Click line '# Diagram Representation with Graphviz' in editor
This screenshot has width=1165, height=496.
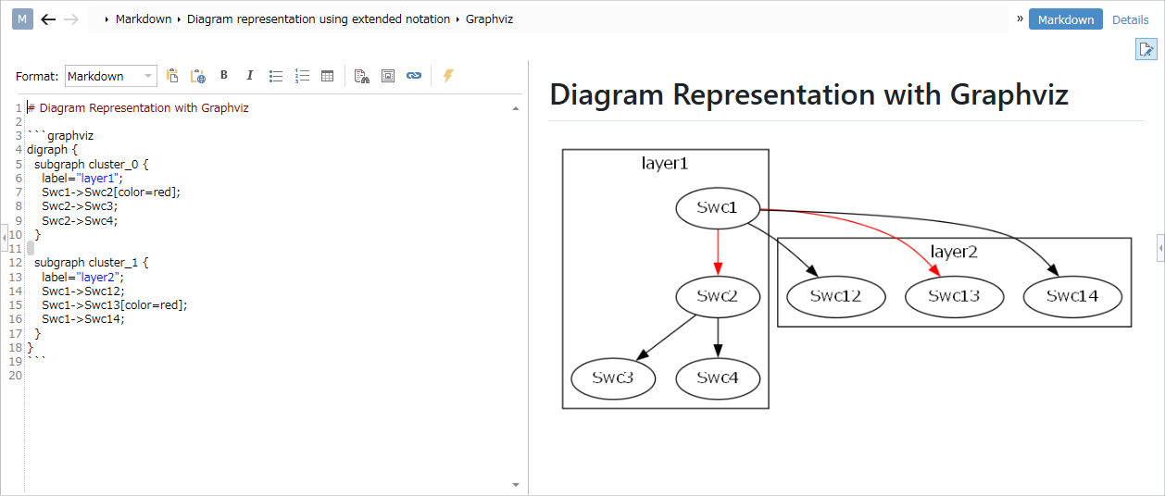138,108
